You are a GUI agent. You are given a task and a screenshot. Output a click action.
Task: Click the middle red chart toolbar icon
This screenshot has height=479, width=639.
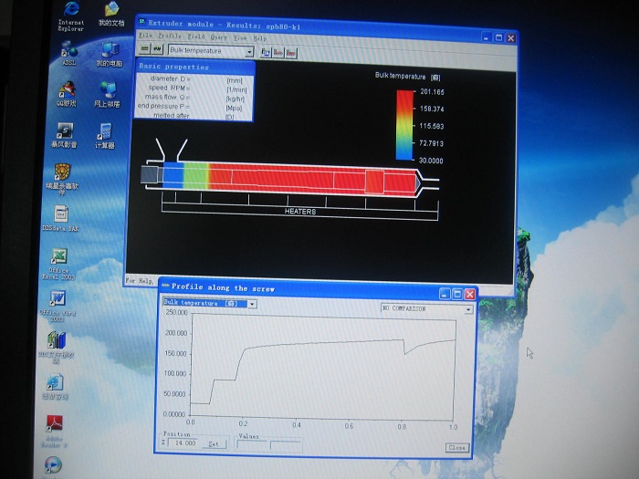tap(278, 53)
